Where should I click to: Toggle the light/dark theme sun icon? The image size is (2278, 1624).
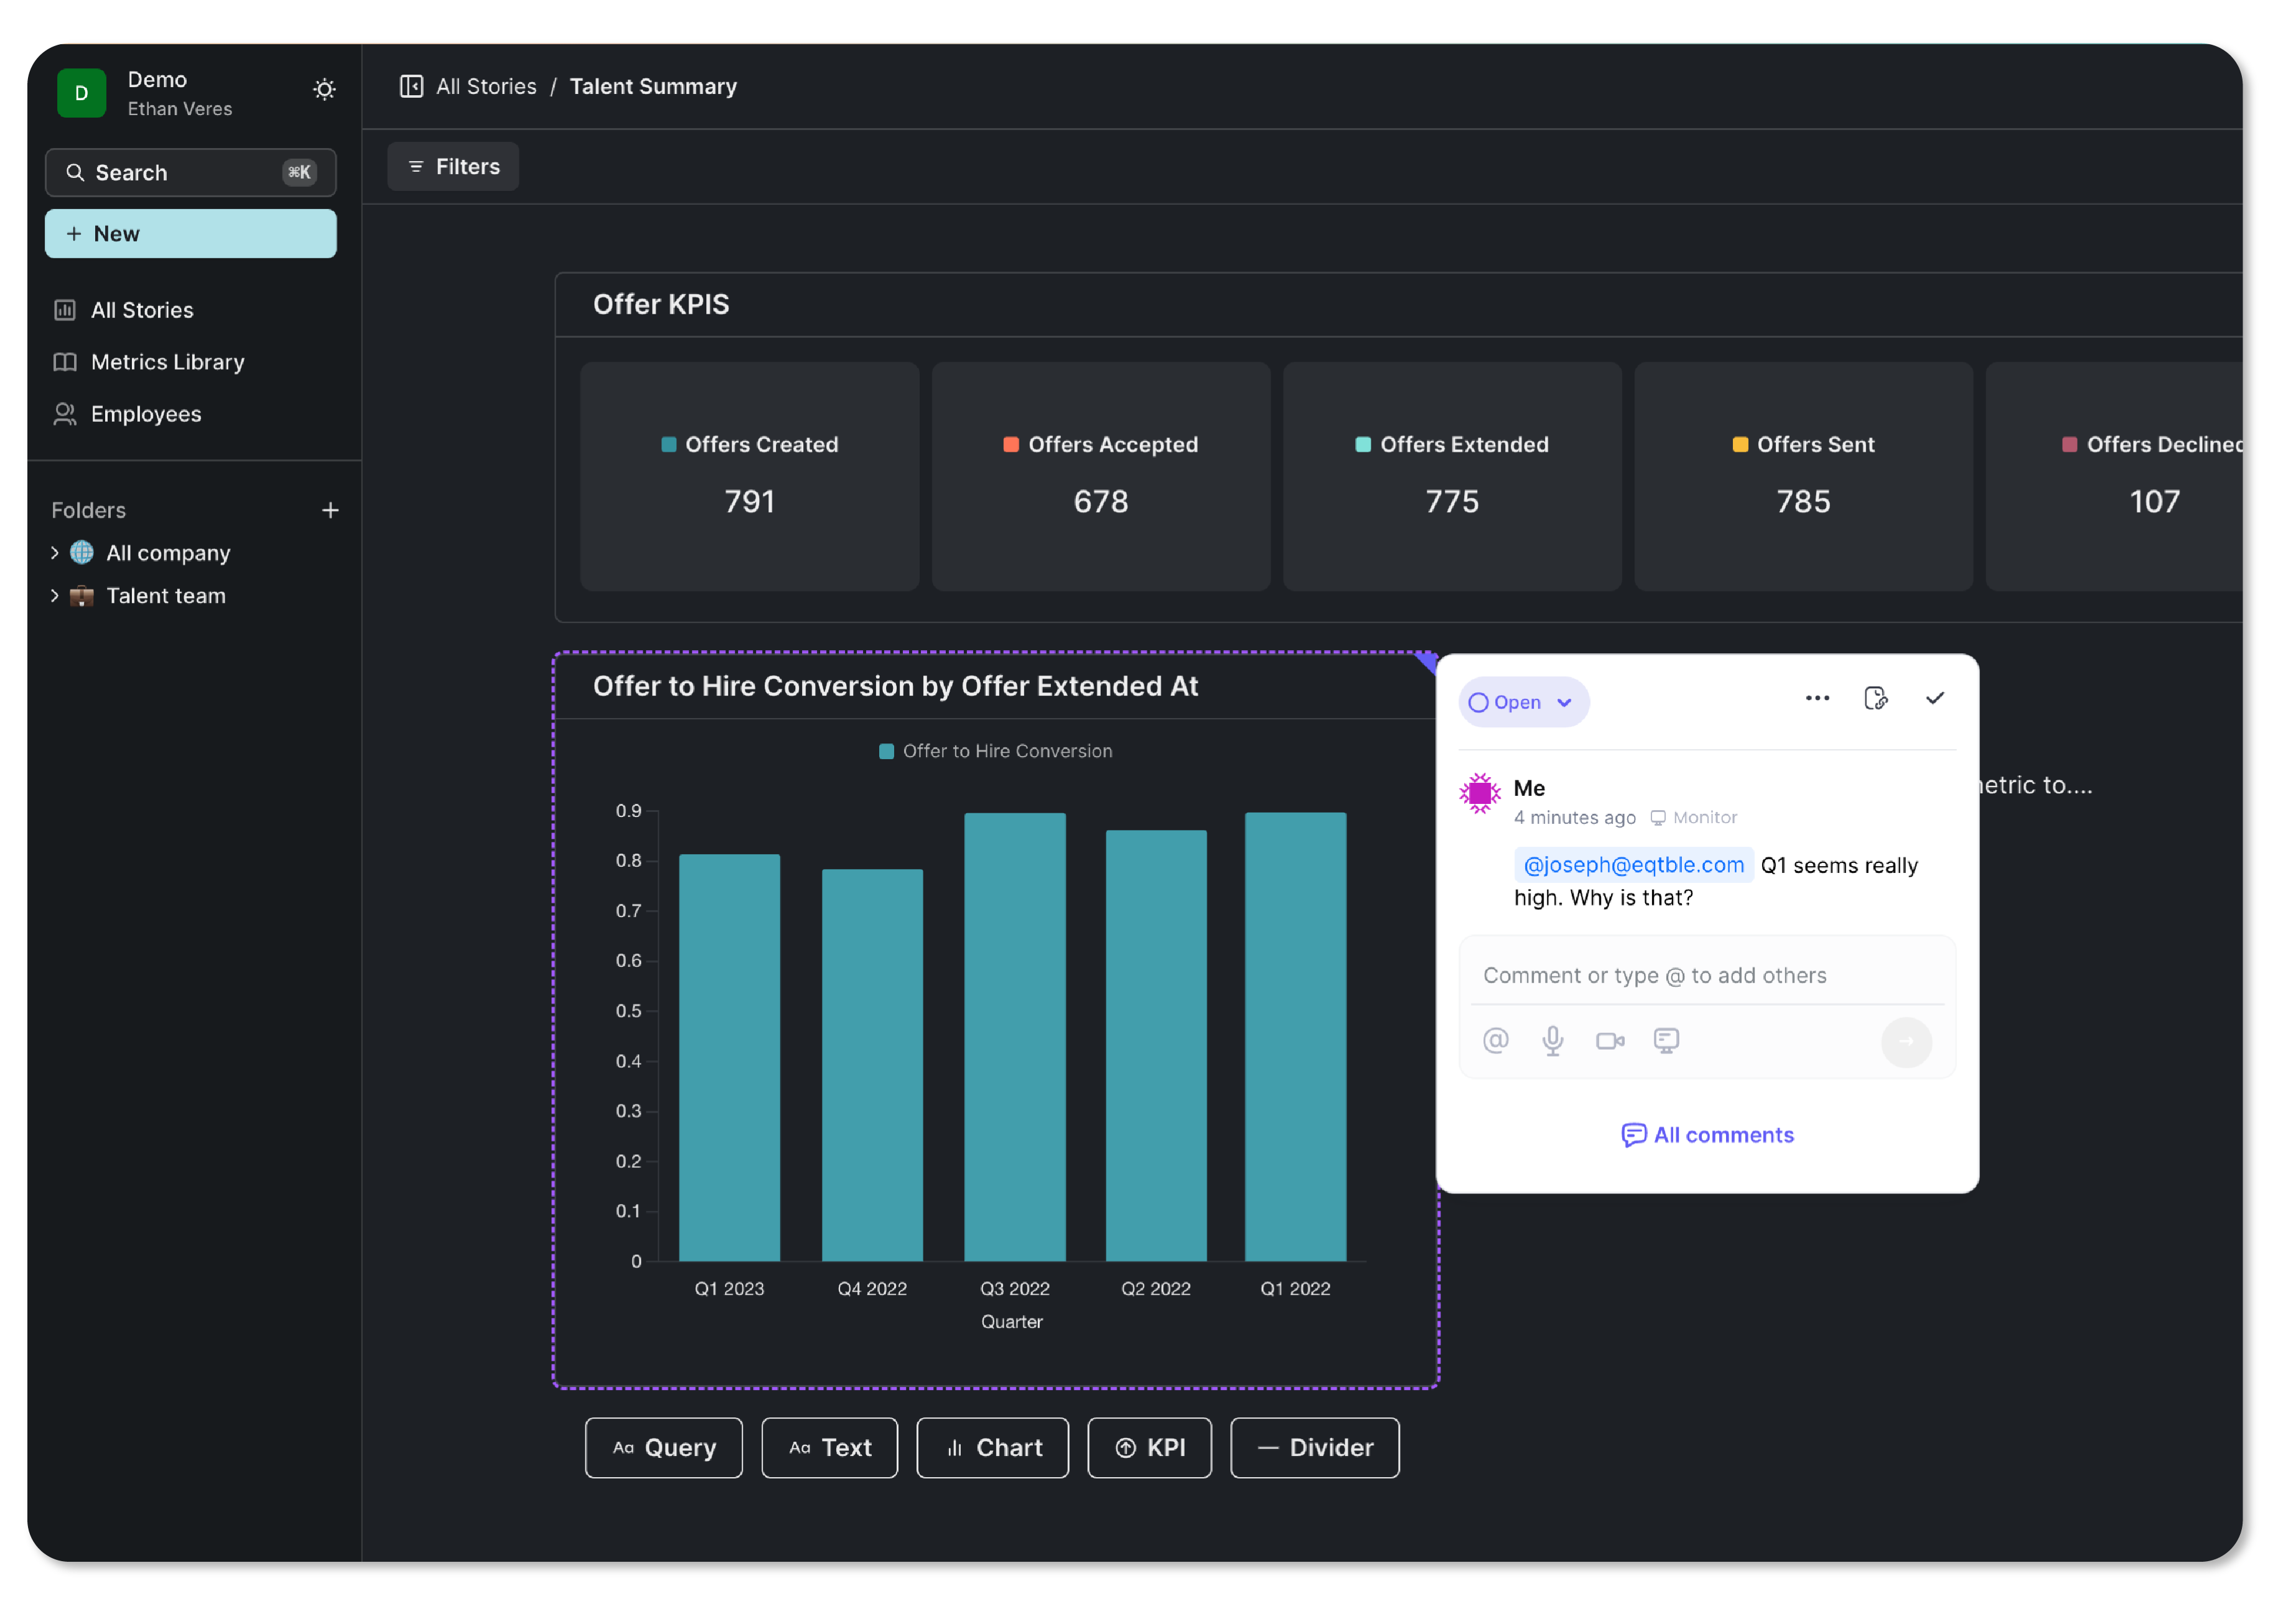[x=324, y=90]
